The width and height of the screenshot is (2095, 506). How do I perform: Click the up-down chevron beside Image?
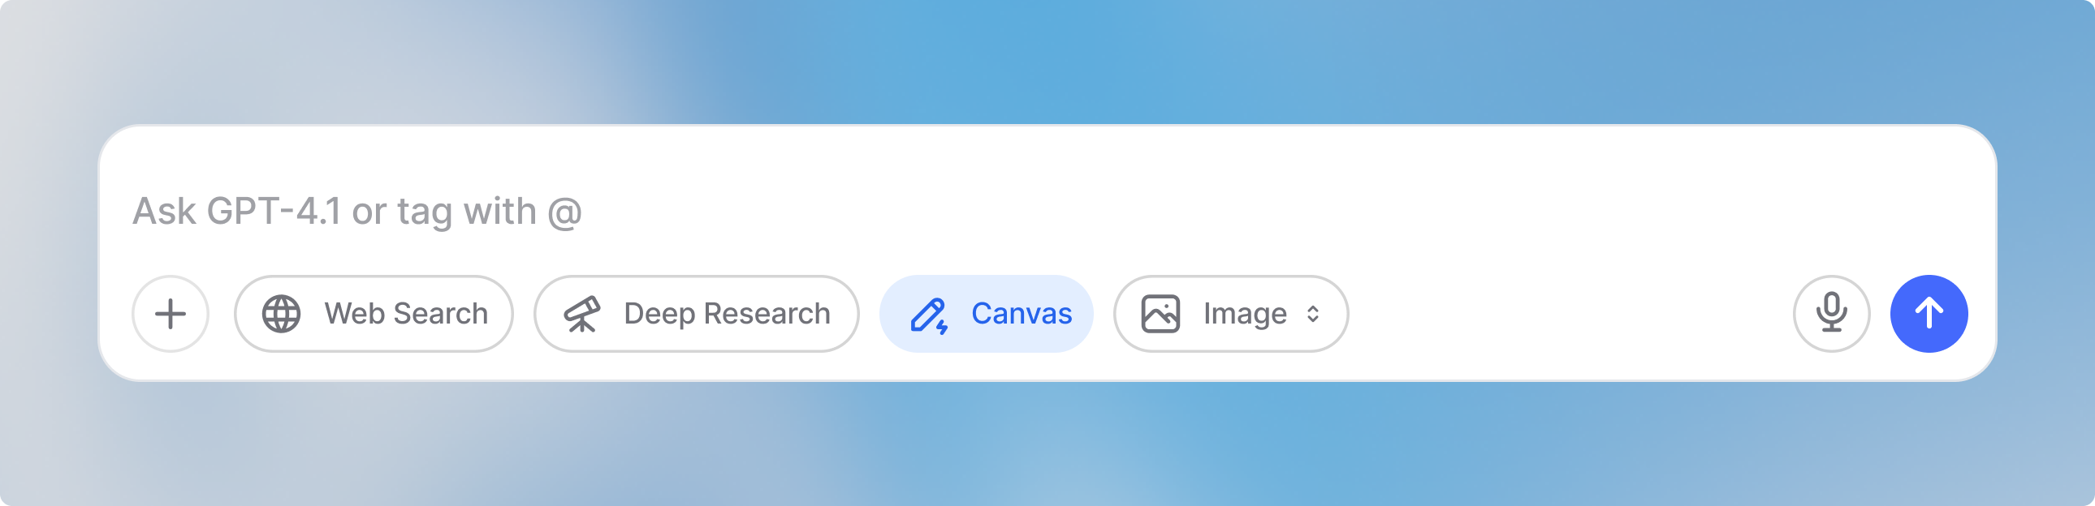(1313, 314)
